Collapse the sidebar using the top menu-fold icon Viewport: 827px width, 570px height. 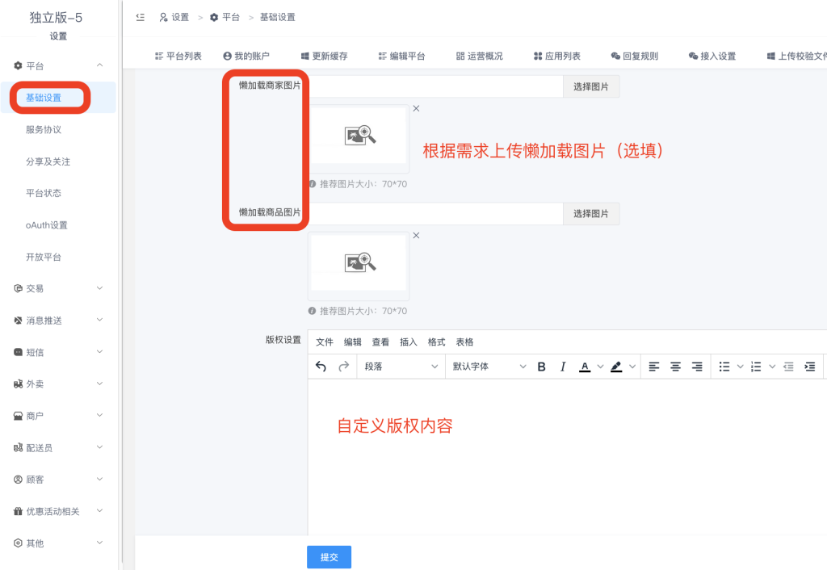click(x=141, y=17)
